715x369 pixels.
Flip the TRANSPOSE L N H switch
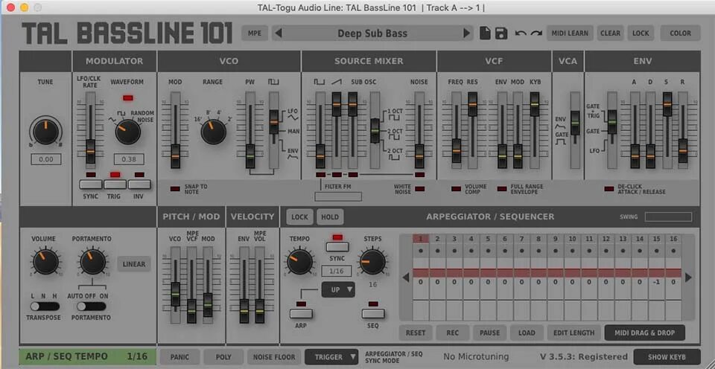[45, 307]
